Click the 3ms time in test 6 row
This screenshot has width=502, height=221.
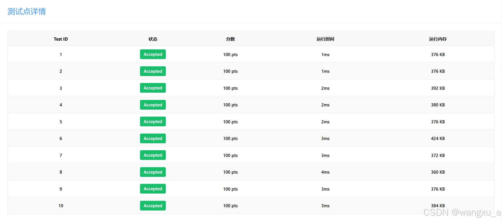click(x=325, y=139)
